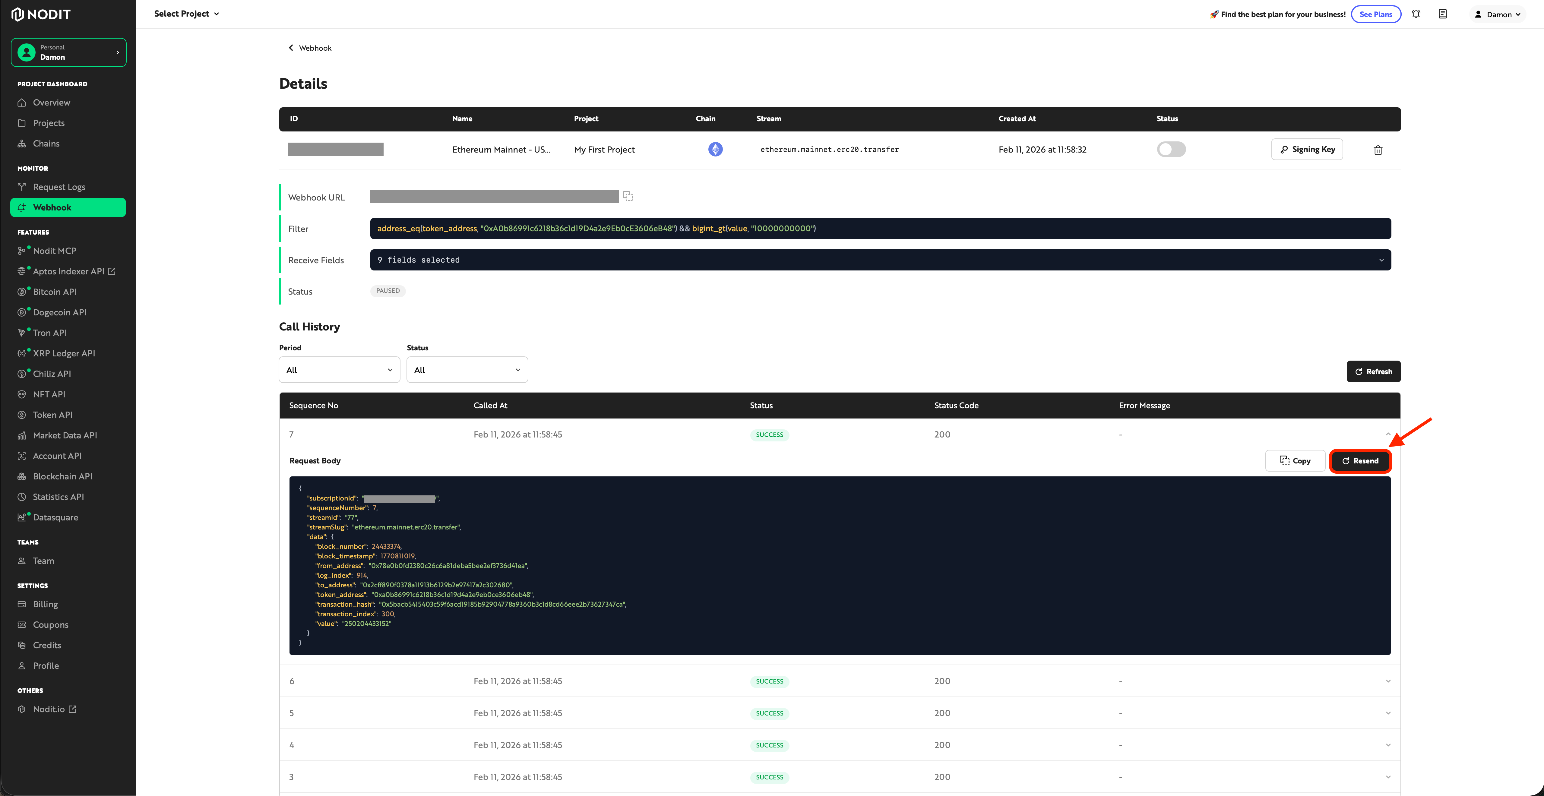Click the copy Webhook URL icon
This screenshot has height=796, width=1544.
click(x=628, y=196)
